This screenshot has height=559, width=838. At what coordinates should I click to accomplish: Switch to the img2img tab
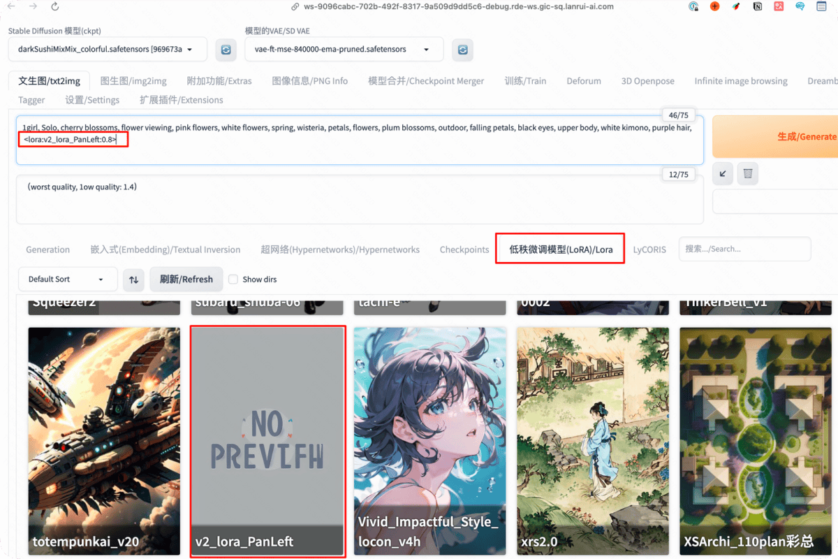pyautogui.click(x=133, y=81)
